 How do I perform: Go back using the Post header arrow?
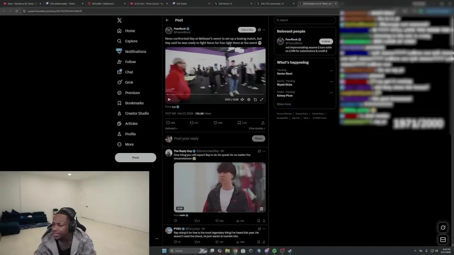click(167, 20)
